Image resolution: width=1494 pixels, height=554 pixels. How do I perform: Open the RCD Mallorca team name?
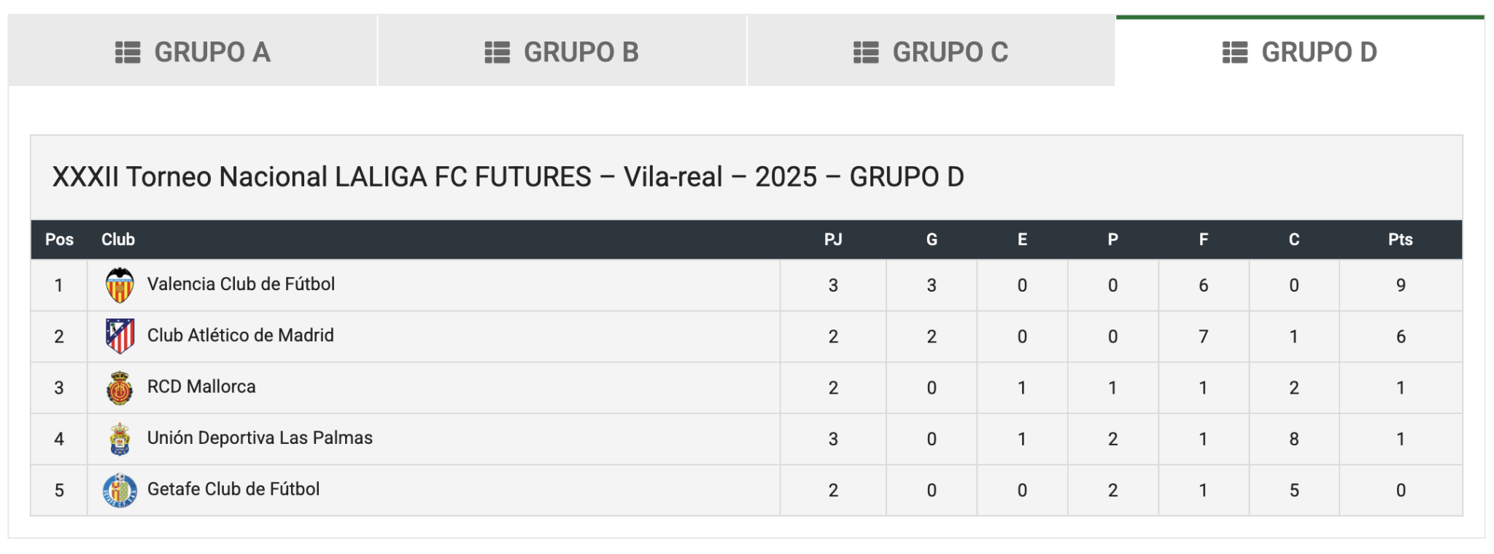pyautogui.click(x=201, y=386)
